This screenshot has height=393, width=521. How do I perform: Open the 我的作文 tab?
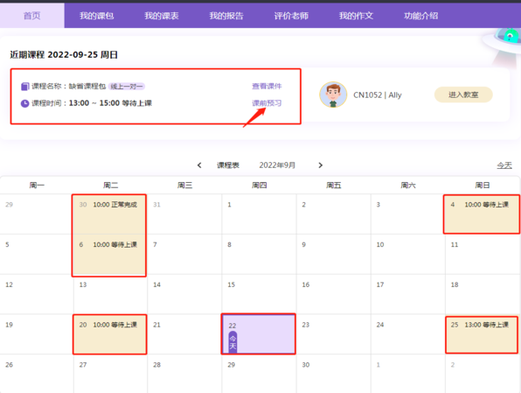356,16
